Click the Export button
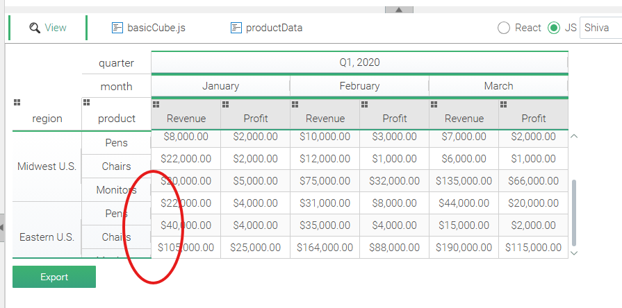 pos(54,277)
